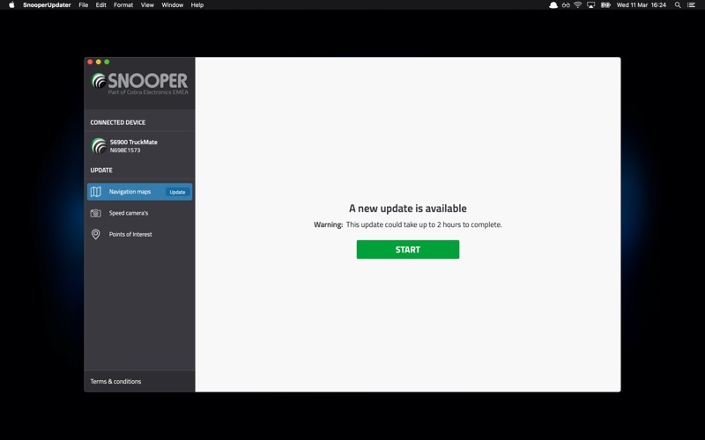705x440 pixels.
Task: Open the Wi-Fi status menu
Action: (578, 5)
